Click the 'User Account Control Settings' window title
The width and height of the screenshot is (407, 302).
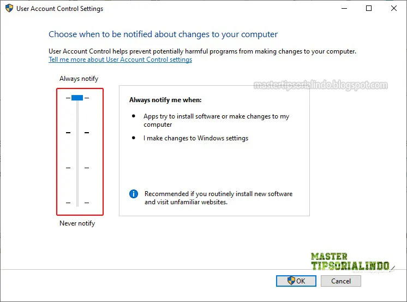pyautogui.click(x=59, y=9)
